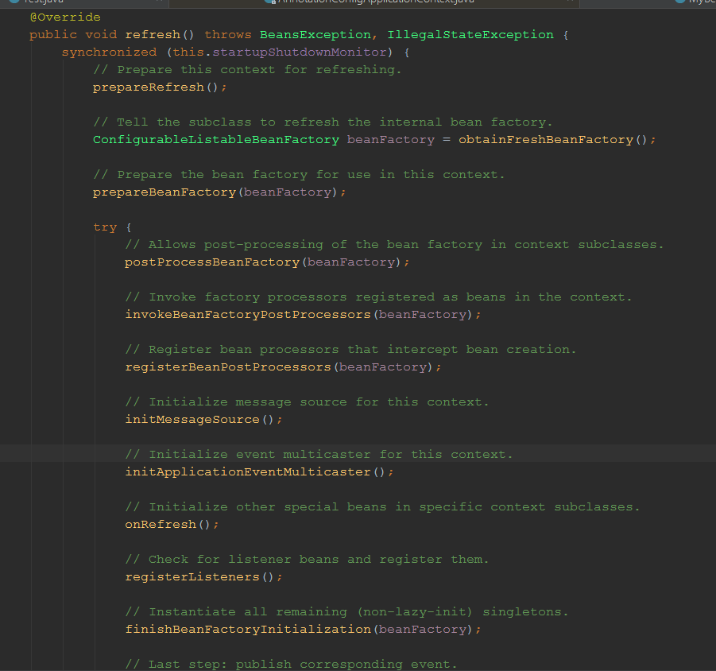
Task: Click BeansException in the throws clause
Action: pos(315,35)
